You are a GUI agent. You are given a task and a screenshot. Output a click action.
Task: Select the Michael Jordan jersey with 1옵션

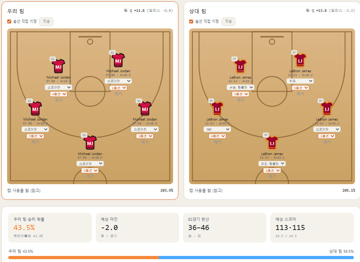[145, 109]
